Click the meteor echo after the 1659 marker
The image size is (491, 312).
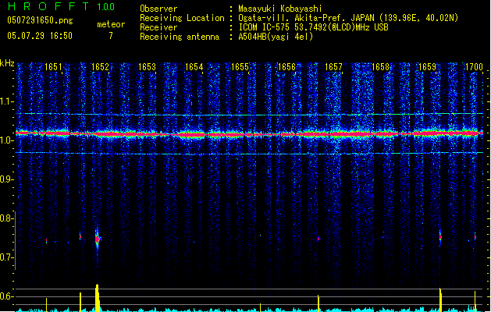point(440,237)
